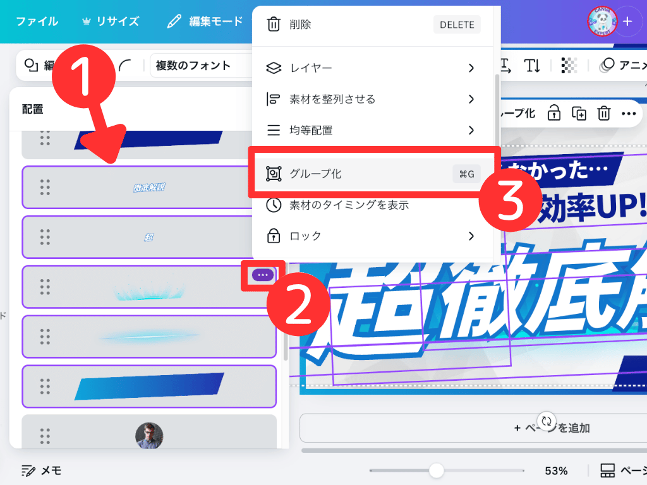
Task: Select グループ化 in the context menu
Action: pyautogui.click(x=373, y=174)
